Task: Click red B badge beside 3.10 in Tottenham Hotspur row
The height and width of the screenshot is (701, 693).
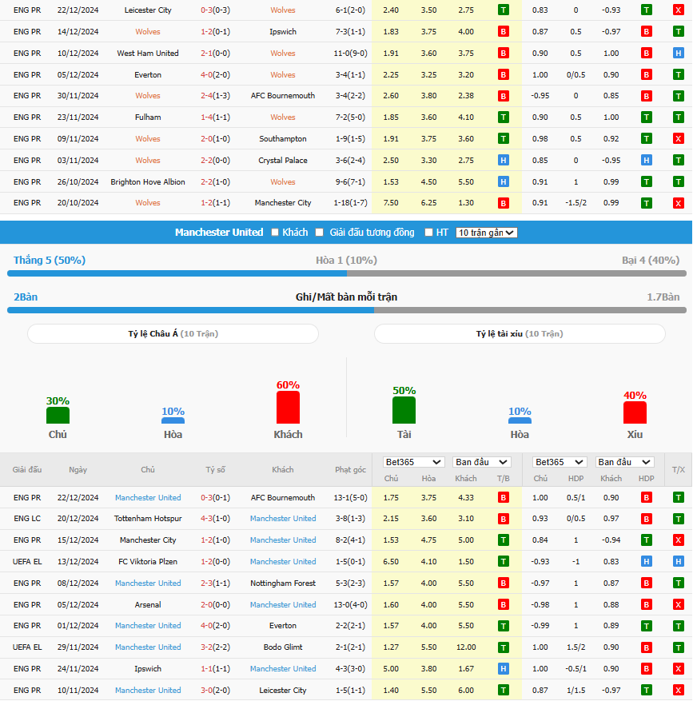Action: point(504,519)
